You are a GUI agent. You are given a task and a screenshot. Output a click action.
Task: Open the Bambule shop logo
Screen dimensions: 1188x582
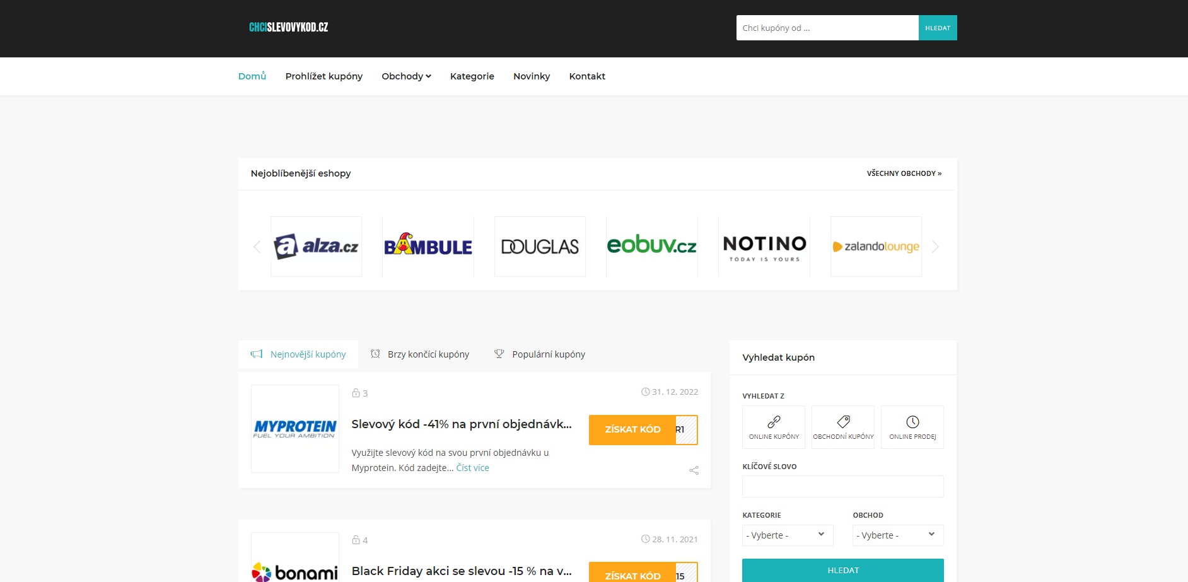(x=428, y=247)
